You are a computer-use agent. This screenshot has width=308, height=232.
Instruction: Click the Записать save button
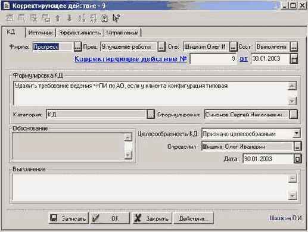(69, 218)
